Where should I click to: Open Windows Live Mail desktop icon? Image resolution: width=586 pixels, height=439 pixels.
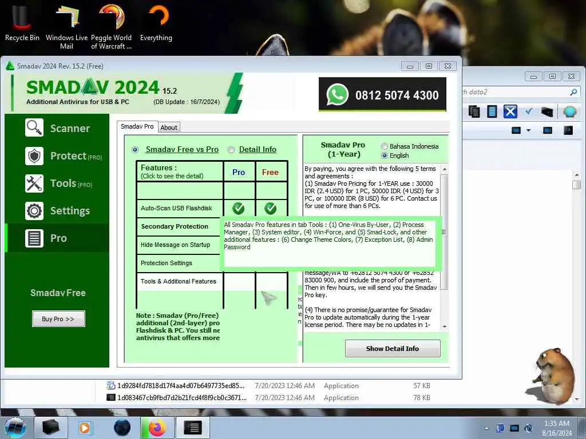point(66,26)
